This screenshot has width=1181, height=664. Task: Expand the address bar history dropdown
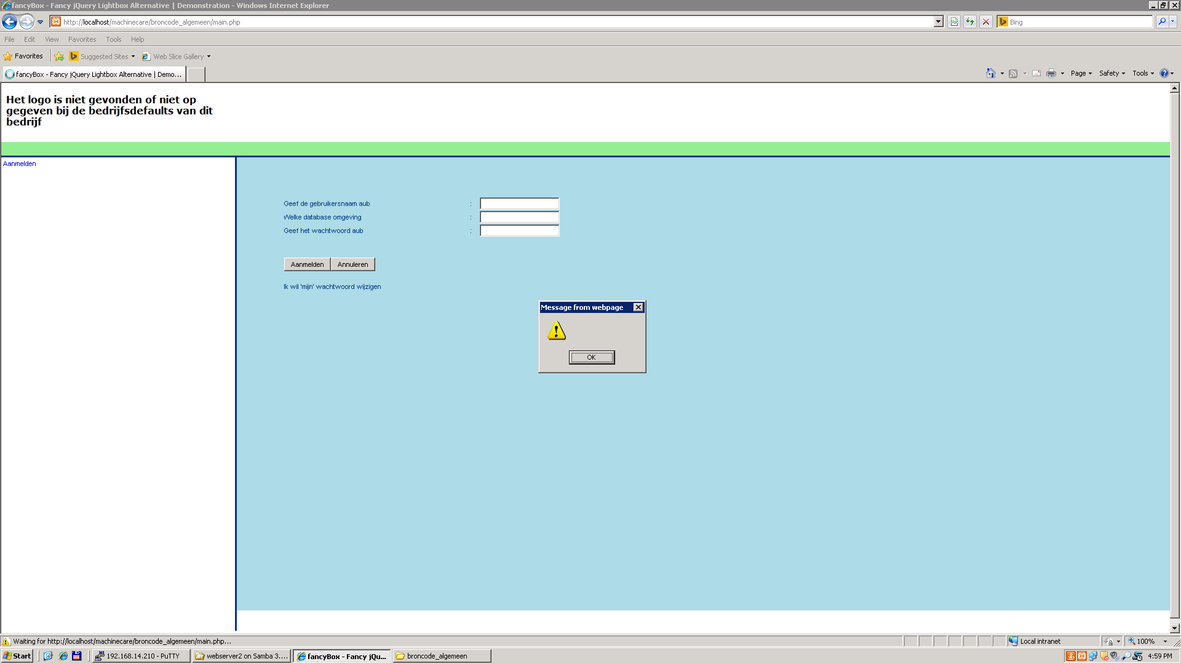point(939,22)
